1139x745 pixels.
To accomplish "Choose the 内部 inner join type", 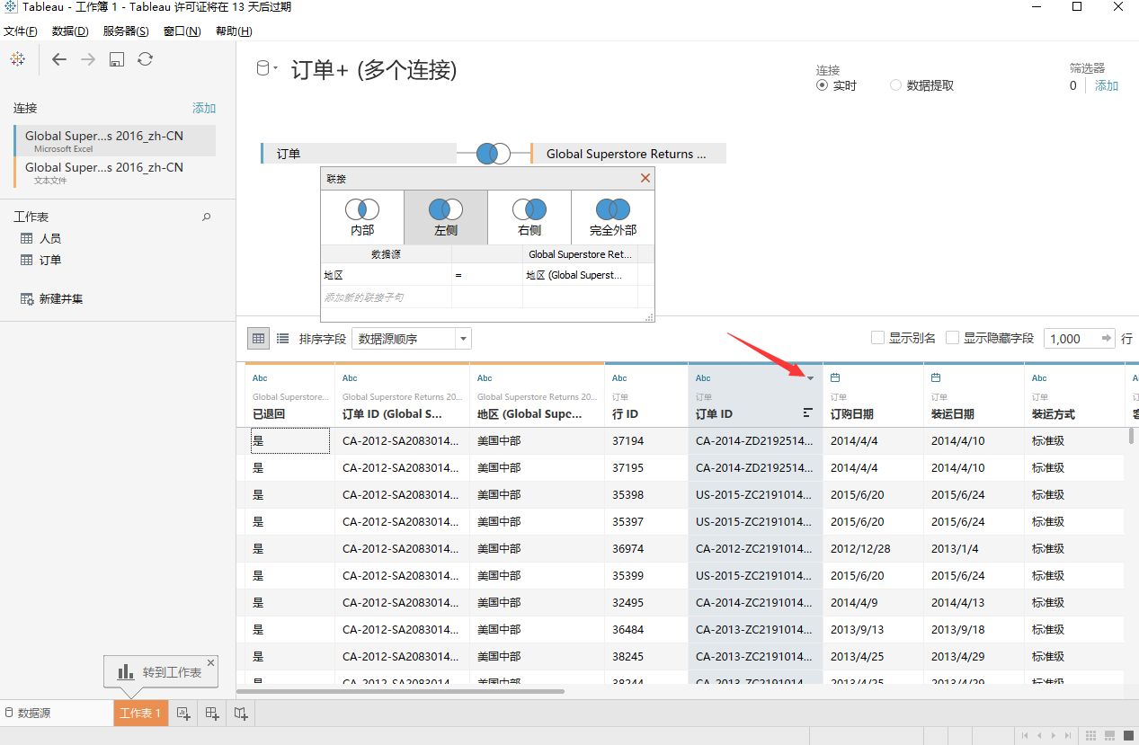I will (x=362, y=217).
